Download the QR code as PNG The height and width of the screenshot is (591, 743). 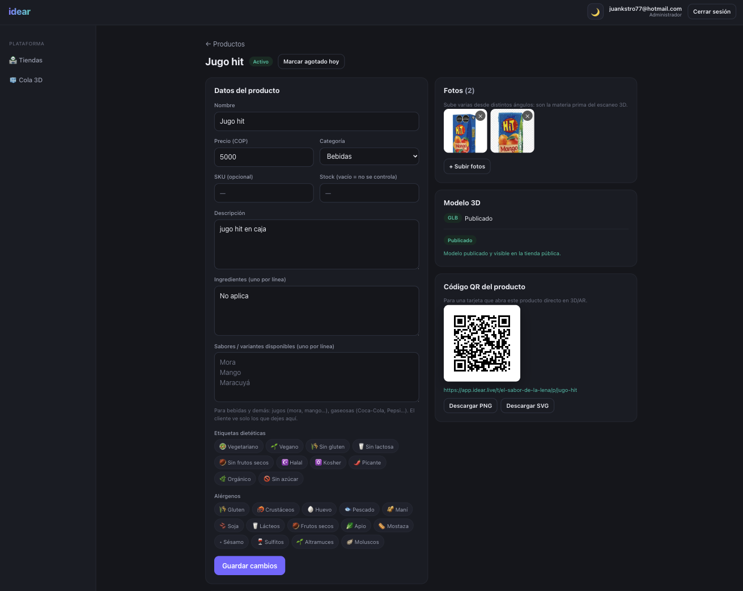tap(470, 406)
